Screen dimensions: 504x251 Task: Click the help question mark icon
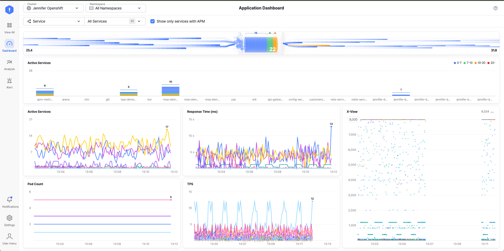pos(495,8)
